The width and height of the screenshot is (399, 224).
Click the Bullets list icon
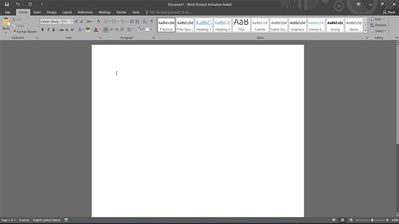coord(107,21)
